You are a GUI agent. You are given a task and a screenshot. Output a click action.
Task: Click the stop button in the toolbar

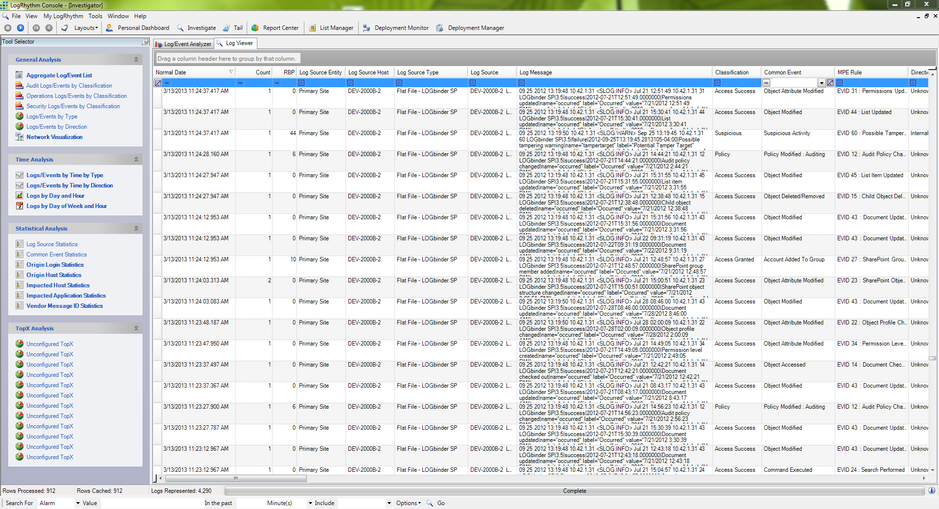(x=8, y=28)
